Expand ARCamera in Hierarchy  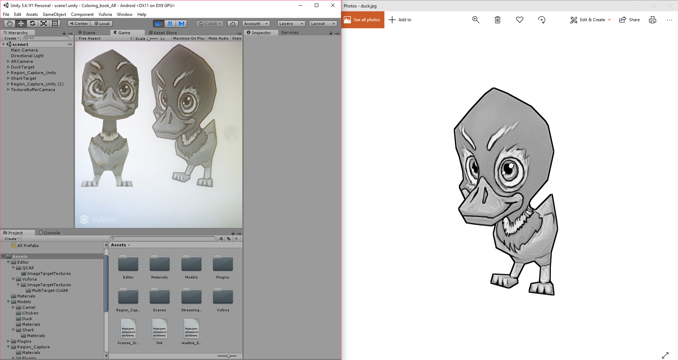[8, 61]
